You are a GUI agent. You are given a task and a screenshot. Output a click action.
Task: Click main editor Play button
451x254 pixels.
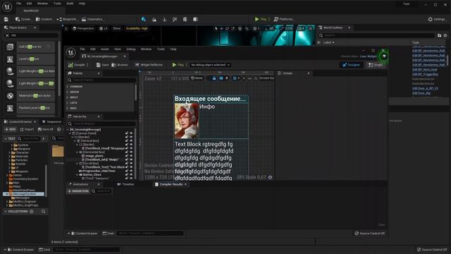[x=261, y=19]
